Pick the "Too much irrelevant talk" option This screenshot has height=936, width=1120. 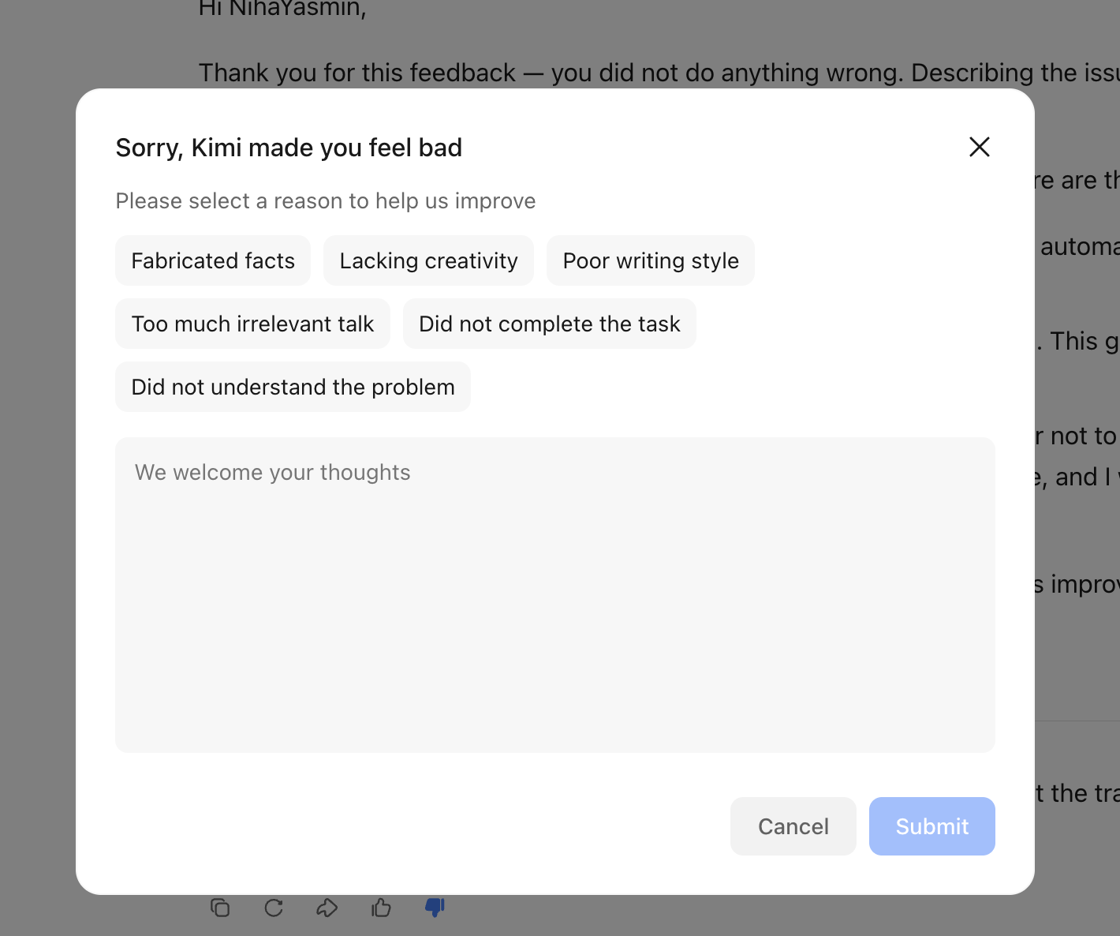click(252, 324)
